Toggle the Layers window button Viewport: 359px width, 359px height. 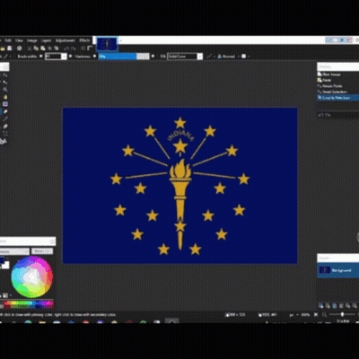(x=341, y=39)
